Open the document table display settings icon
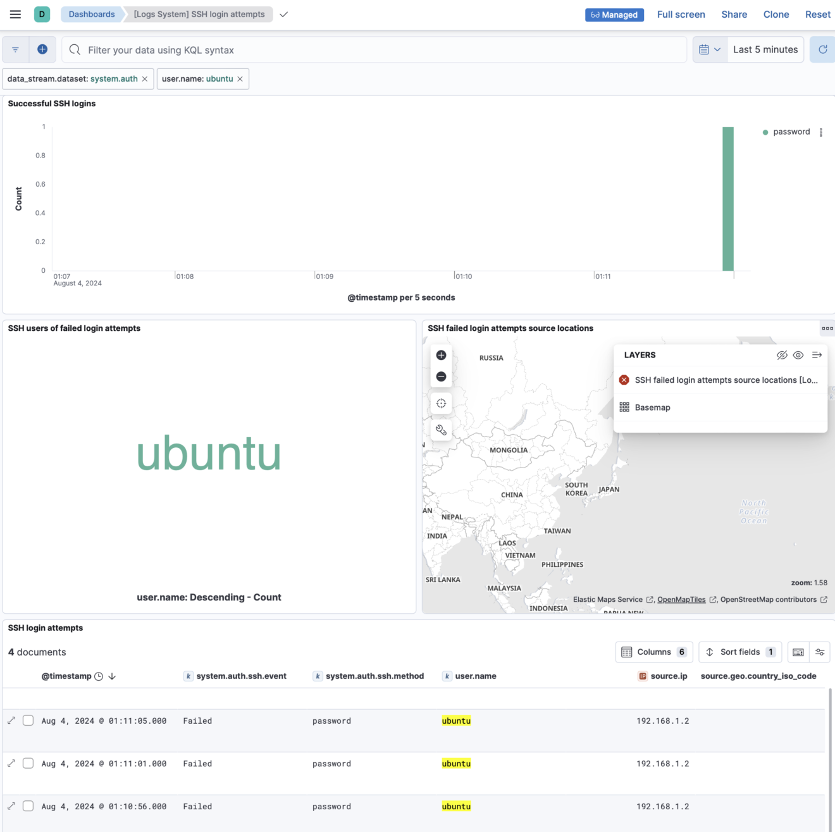The height and width of the screenshot is (832, 835). [x=820, y=652]
